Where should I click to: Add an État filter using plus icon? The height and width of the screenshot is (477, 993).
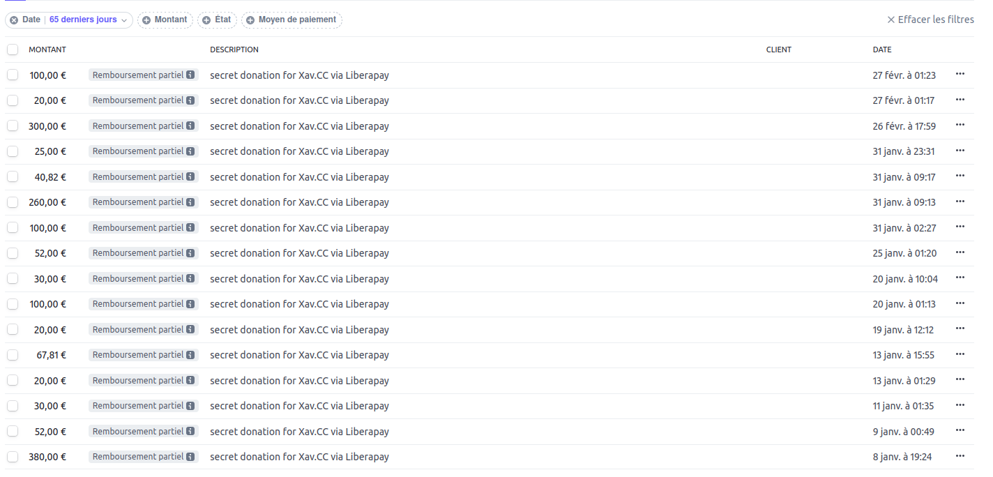coord(206,20)
